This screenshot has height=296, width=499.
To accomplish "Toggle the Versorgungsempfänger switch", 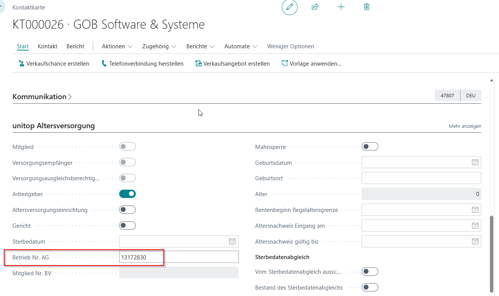I will 127,163.
